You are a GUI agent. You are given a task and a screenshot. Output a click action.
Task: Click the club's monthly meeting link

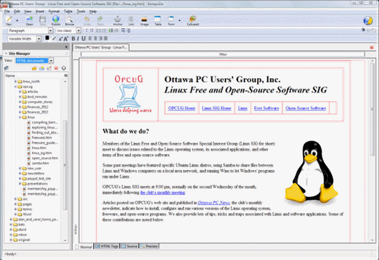point(162,193)
